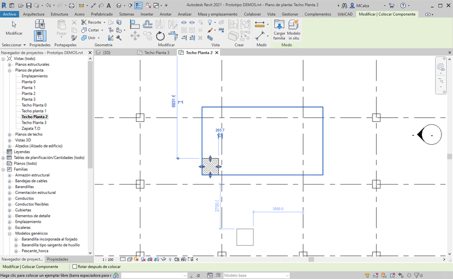The width and height of the screenshot is (453, 279).
Task: Click the Move tool in Modificar panel
Action: (x=135, y=36)
